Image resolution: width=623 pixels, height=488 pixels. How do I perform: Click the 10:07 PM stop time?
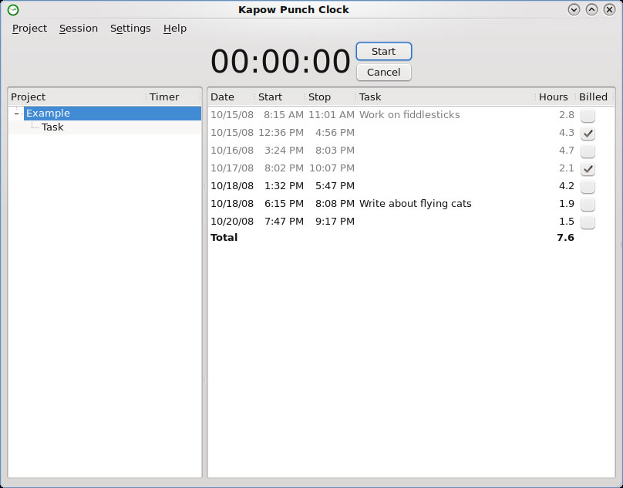[x=332, y=168]
